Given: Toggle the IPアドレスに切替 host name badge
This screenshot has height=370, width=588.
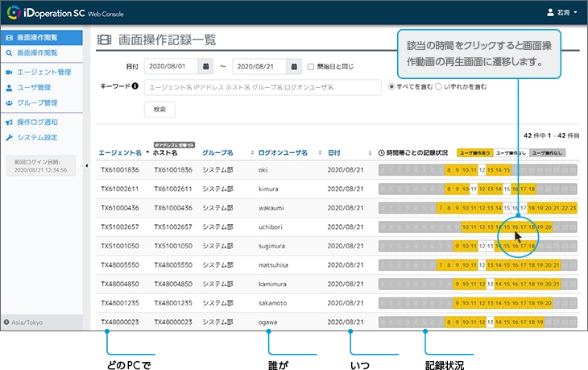Looking at the screenshot, I should [175, 143].
